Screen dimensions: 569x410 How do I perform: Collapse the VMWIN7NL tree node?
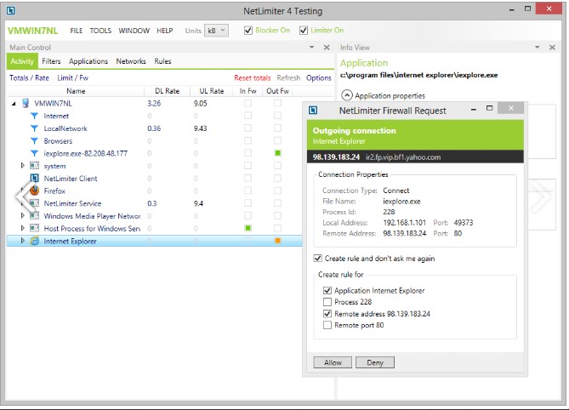[x=14, y=104]
